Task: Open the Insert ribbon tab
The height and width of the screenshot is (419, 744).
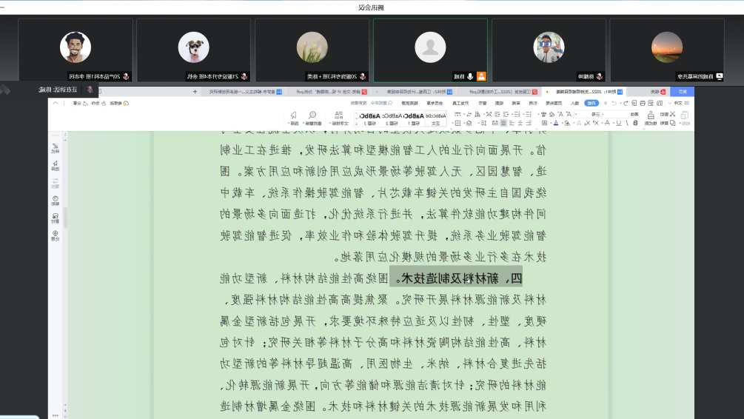Action: click(574, 103)
